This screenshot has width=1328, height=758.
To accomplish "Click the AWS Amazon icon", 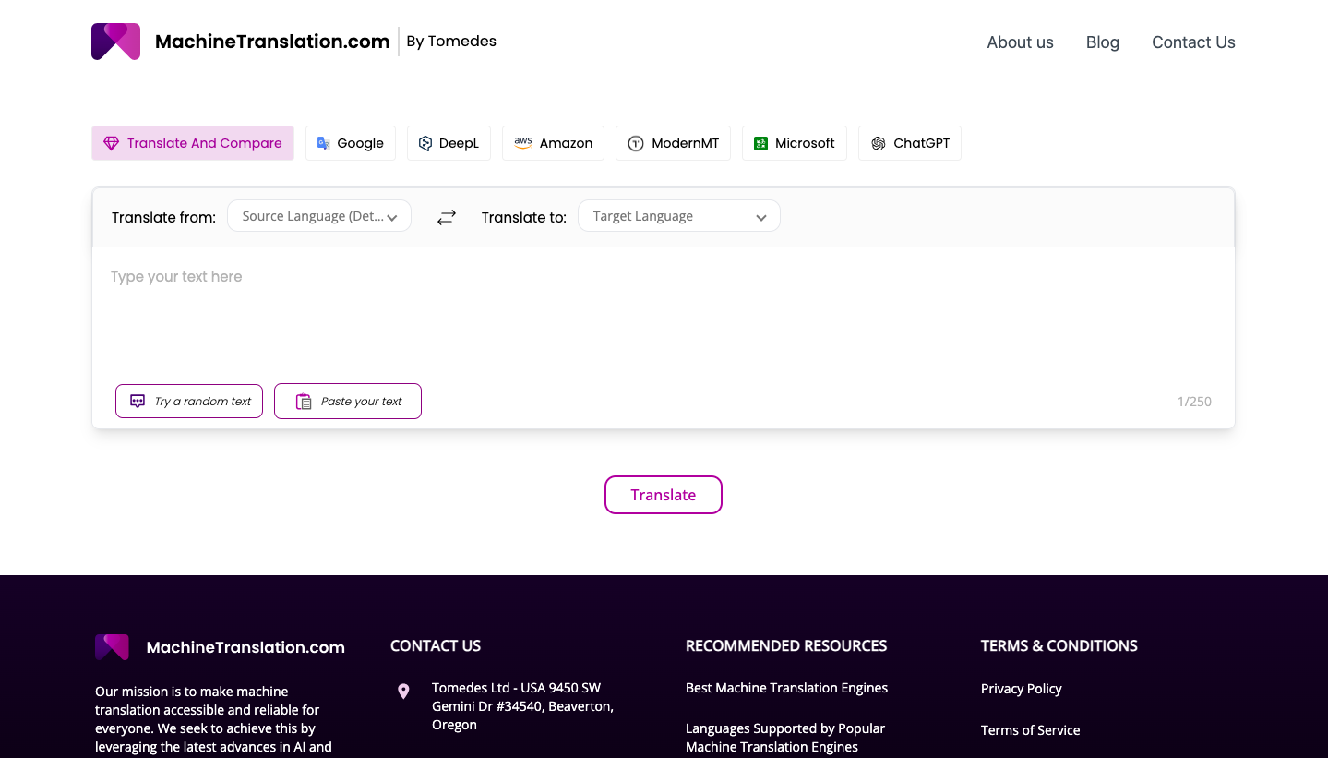I will pyautogui.click(x=523, y=143).
